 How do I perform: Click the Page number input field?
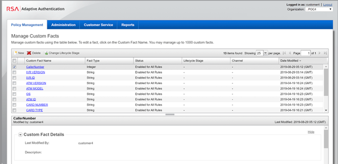306,53
